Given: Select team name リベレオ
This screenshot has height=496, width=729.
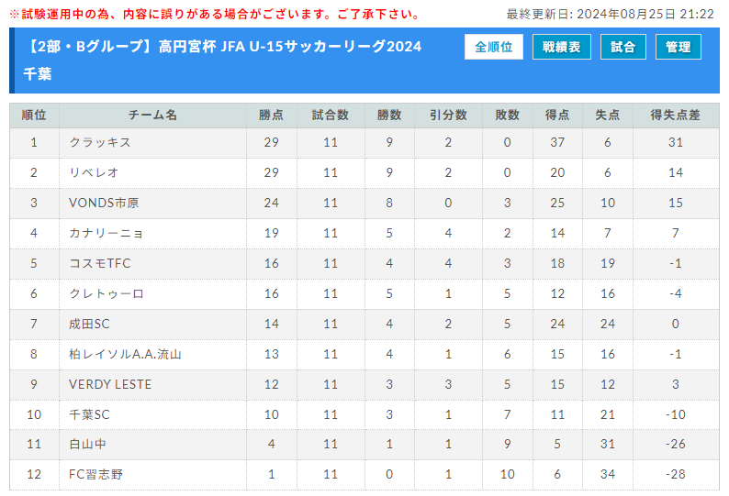Looking at the screenshot, I should pyautogui.click(x=94, y=172).
